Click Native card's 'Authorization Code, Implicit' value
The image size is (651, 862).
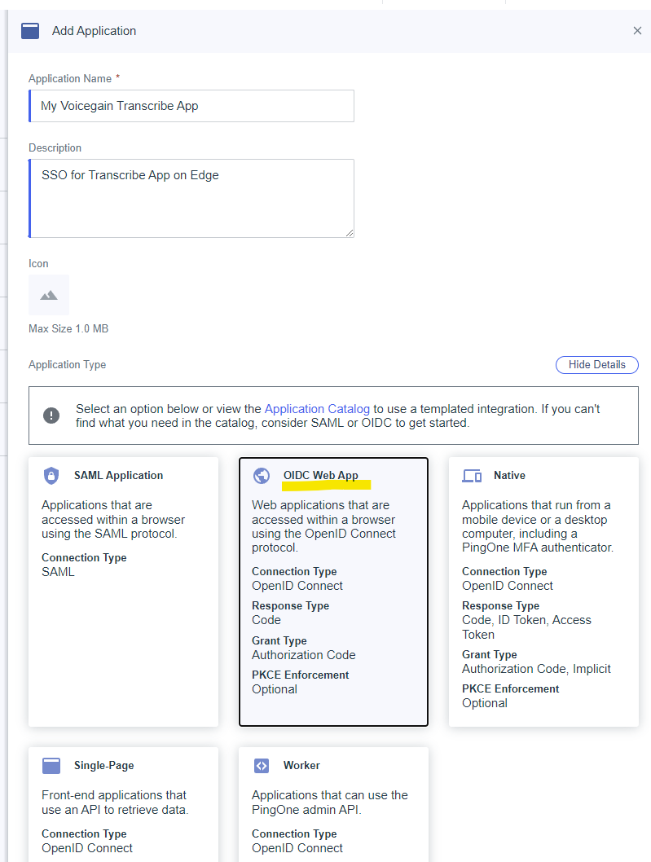click(536, 669)
